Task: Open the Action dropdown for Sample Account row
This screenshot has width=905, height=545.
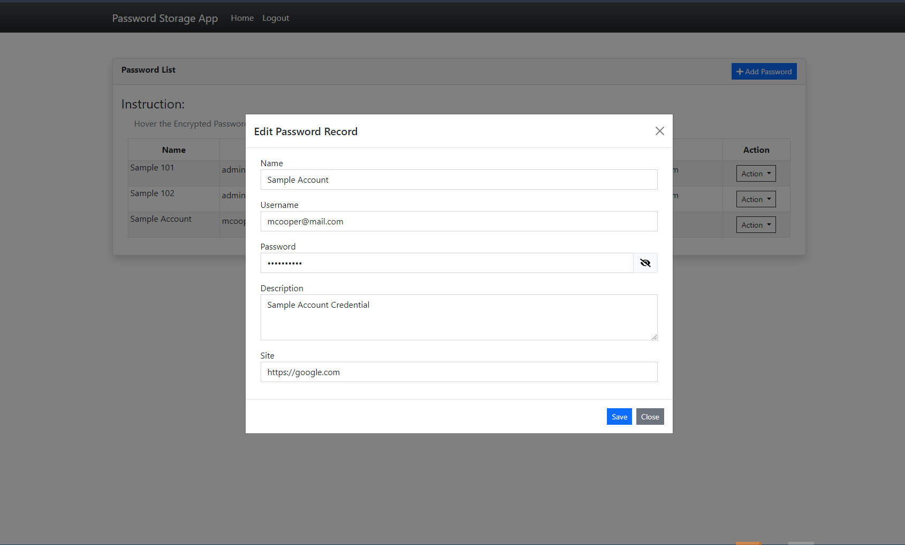Action: [756, 224]
